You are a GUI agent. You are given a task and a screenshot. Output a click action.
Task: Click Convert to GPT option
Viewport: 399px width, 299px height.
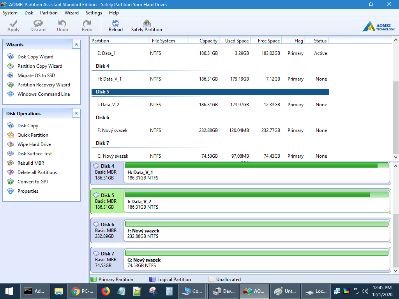click(33, 182)
